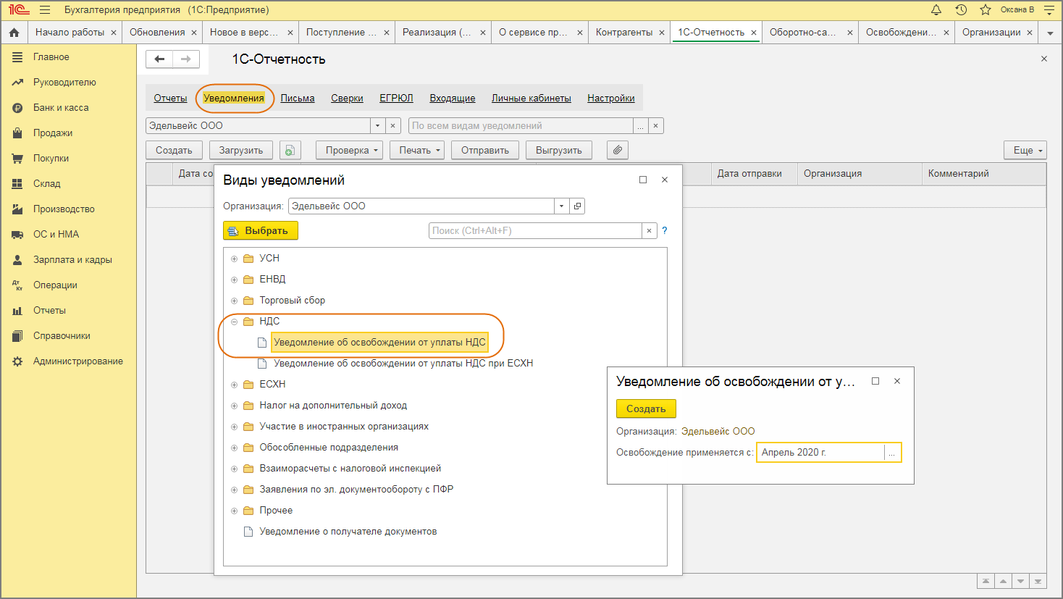Image resolution: width=1063 pixels, height=599 pixels.
Task: Open organization card icon in Виды уведомлений
Action: point(577,206)
